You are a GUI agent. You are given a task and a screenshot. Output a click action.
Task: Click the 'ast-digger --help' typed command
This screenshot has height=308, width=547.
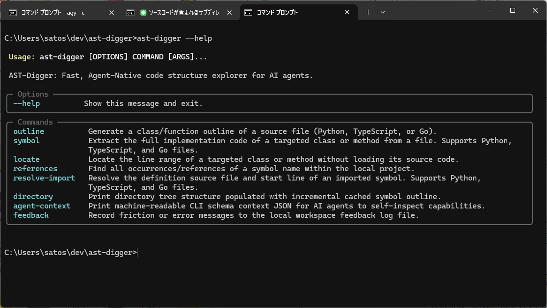click(175, 38)
